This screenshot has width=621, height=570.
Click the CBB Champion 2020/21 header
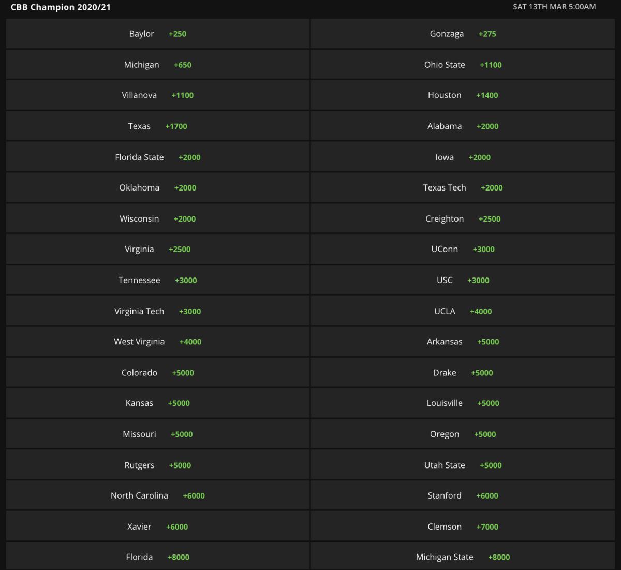61,7
